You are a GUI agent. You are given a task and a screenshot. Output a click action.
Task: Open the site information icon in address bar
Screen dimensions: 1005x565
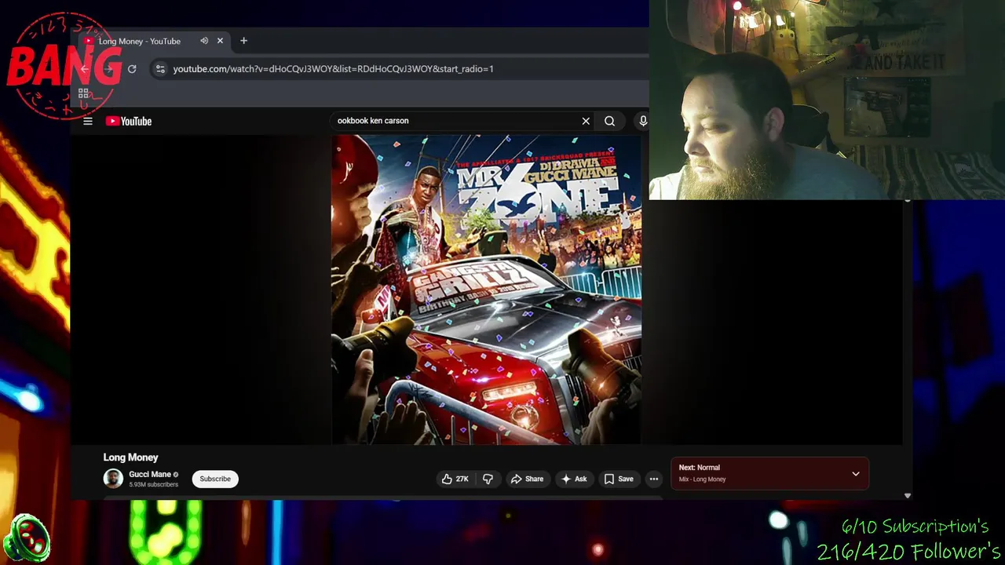[x=160, y=69]
